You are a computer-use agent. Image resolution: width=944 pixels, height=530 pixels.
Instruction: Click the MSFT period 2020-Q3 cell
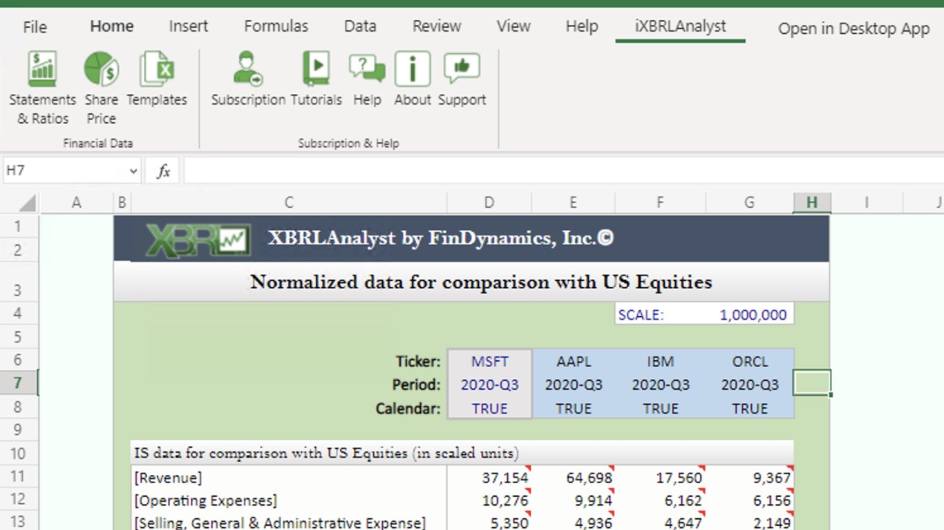coord(490,384)
